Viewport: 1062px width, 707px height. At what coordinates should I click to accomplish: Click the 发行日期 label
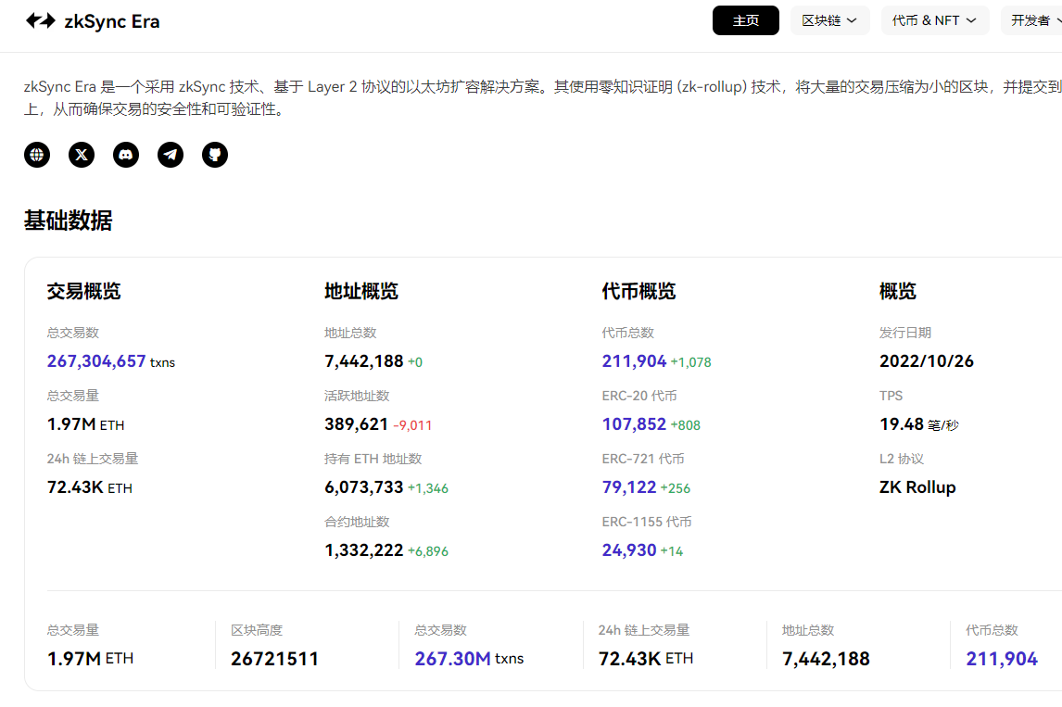tap(905, 334)
